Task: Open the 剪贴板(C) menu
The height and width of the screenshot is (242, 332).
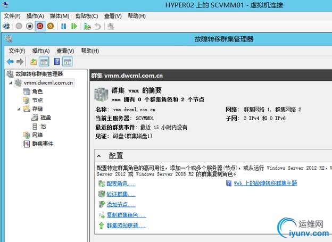Action: coord(87,16)
